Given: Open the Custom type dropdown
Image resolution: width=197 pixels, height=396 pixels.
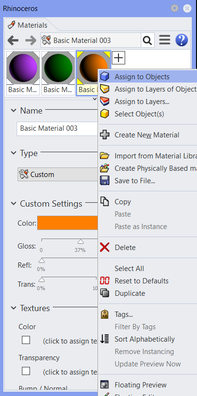Looking at the screenshot, I should (58, 174).
